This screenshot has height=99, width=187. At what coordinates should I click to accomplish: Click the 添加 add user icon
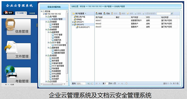pos(105,13)
